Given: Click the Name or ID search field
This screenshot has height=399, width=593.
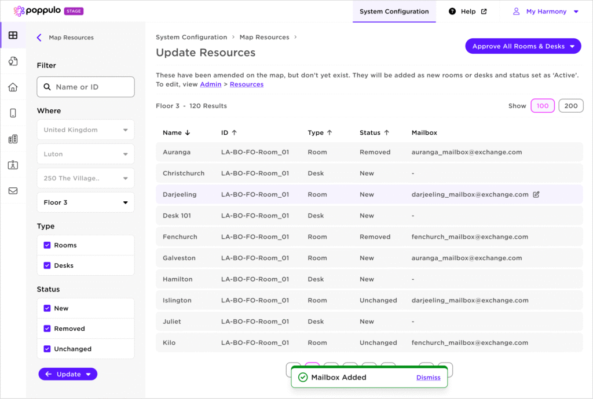Looking at the screenshot, I should pos(86,87).
